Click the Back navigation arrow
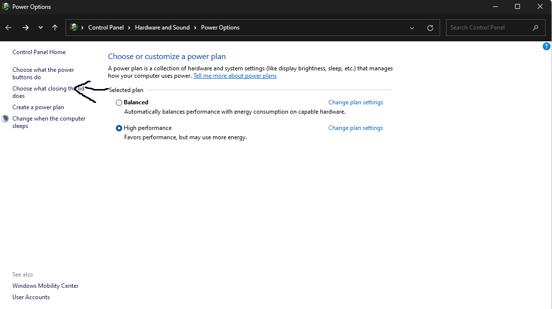The width and height of the screenshot is (552, 309). (8, 28)
